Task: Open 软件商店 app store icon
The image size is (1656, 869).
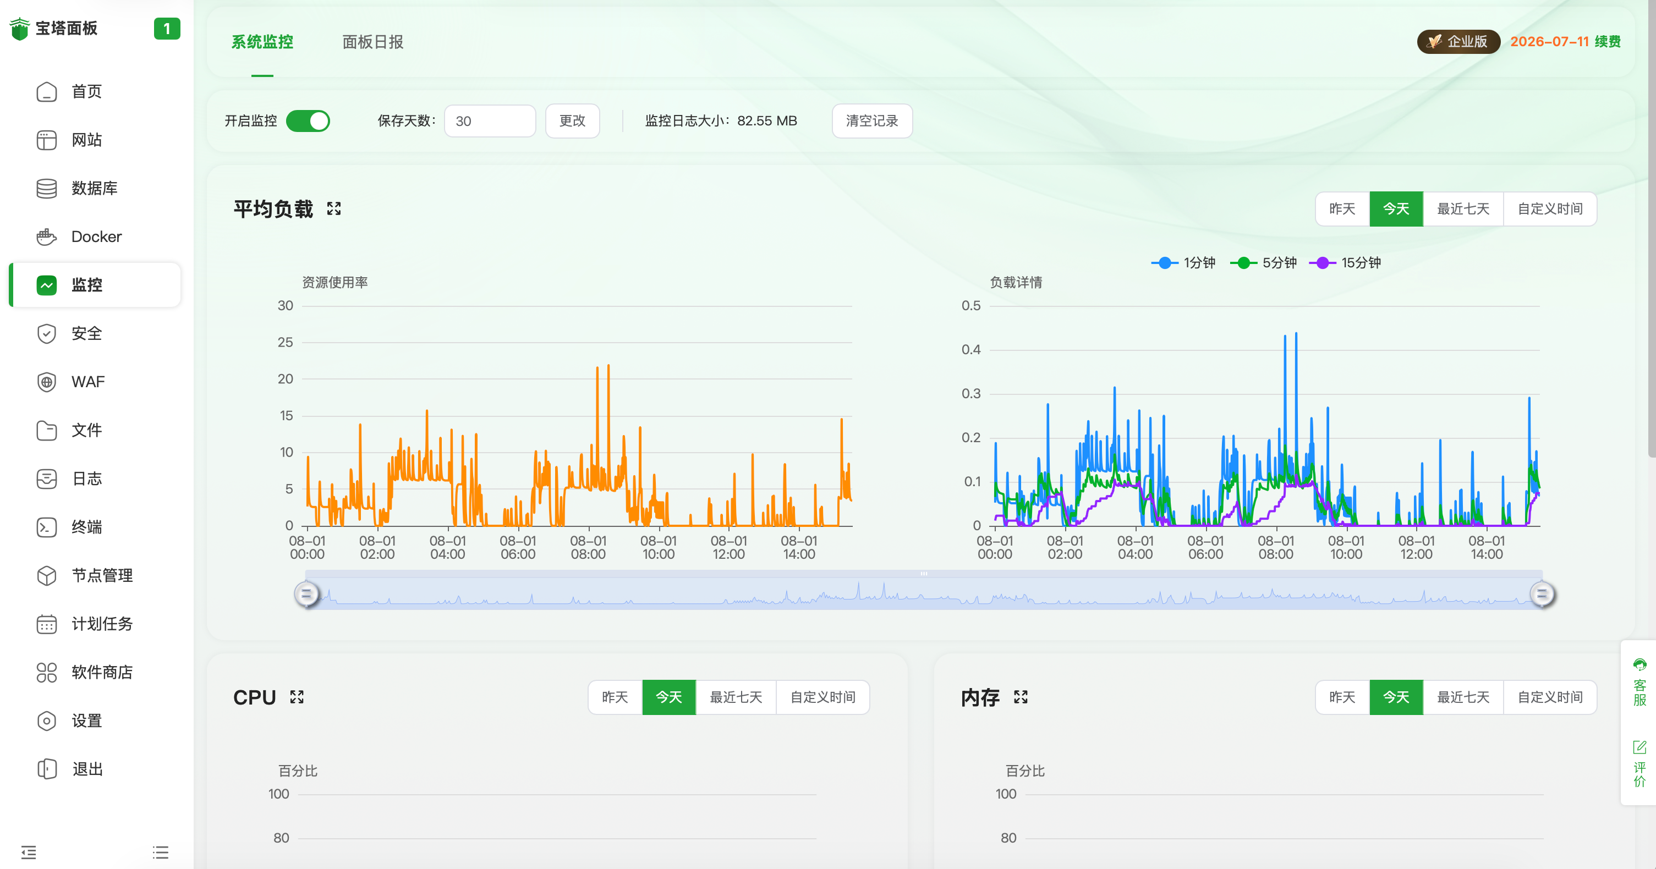Action: point(46,672)
